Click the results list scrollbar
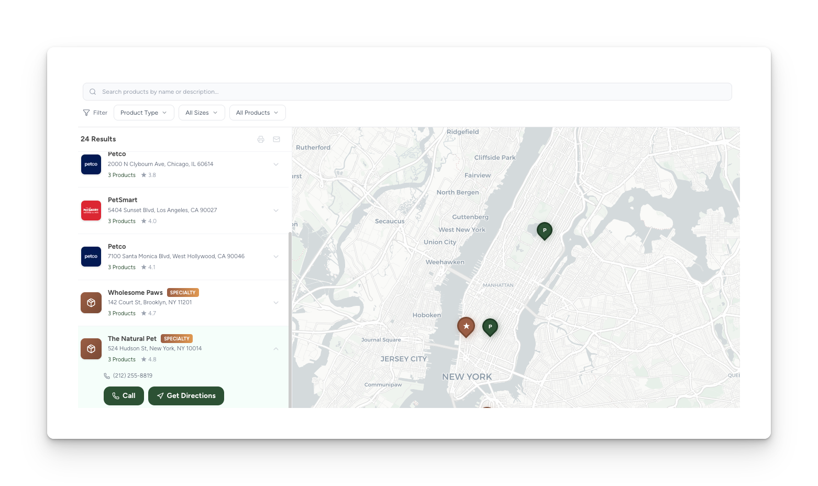The image size is (818, 486). tap(290, 319)
